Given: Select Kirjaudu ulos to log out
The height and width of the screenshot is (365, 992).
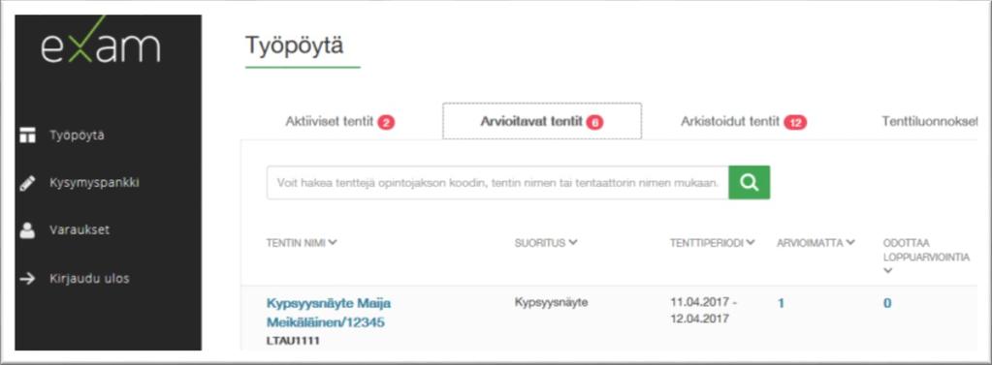Looking at the screenshot, I should pos(89,279).
